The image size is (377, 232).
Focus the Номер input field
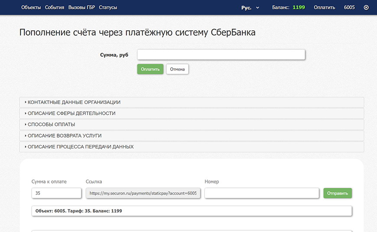tap(262, 193)
